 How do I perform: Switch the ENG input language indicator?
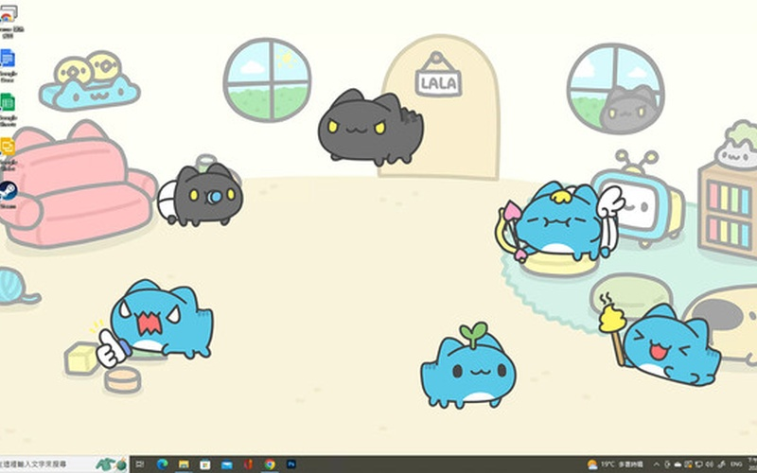point(736,464)
